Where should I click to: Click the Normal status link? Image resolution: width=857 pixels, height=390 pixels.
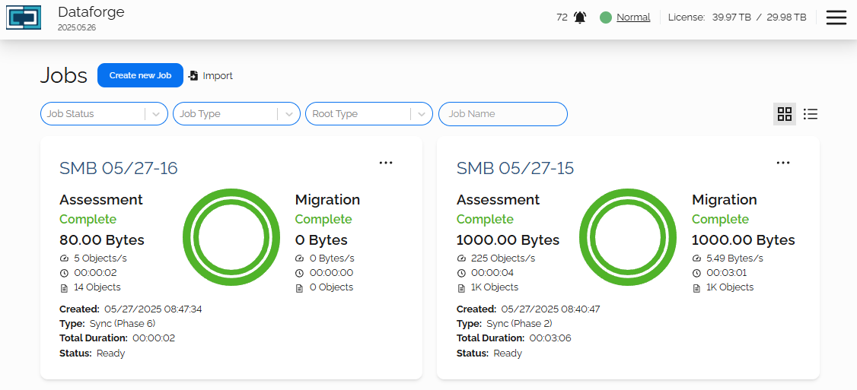click(x=633, y=17)
